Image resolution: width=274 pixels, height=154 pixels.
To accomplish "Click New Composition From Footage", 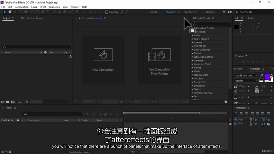I will pyautogui.click(x=159, y=60).
